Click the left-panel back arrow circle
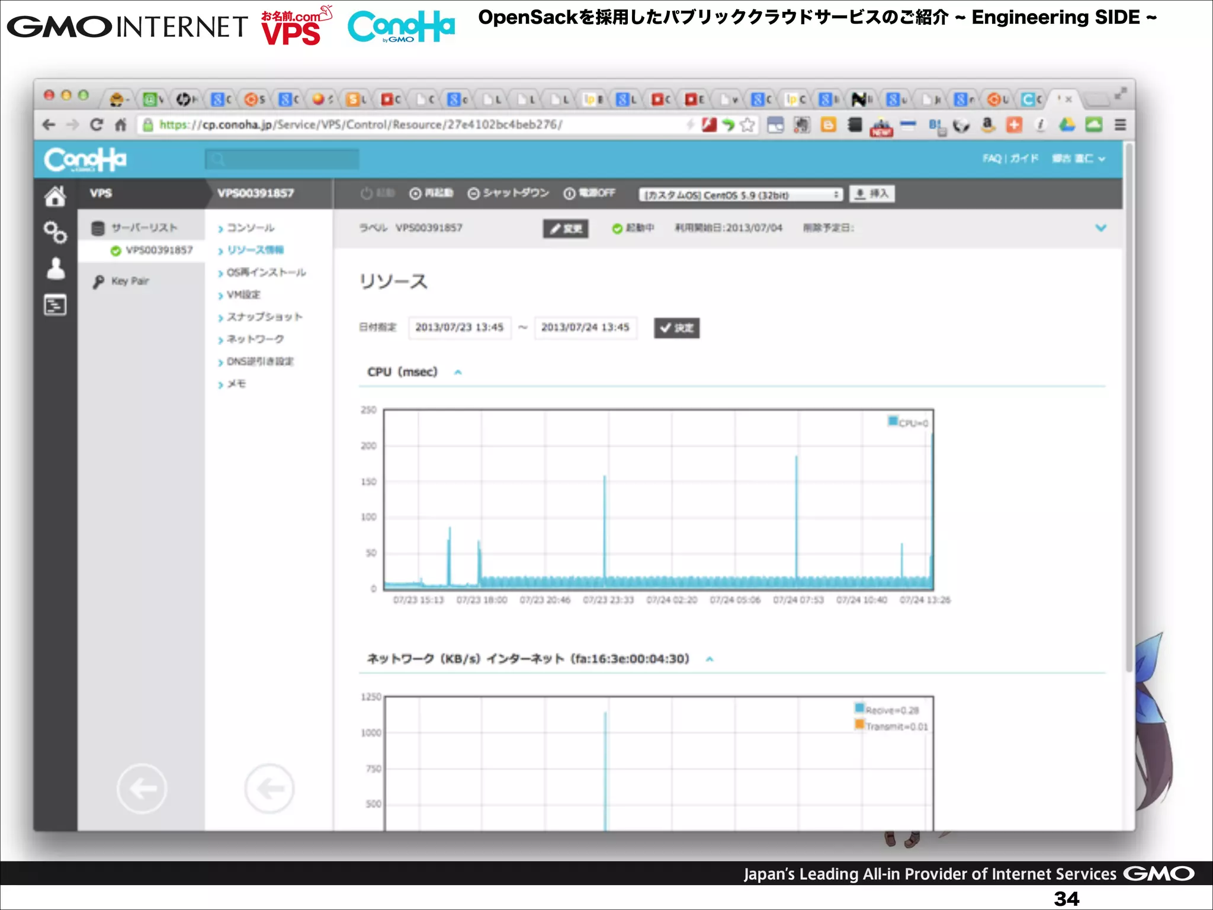The height and width of the screenshot is (910, 1213). click(142, 789)
